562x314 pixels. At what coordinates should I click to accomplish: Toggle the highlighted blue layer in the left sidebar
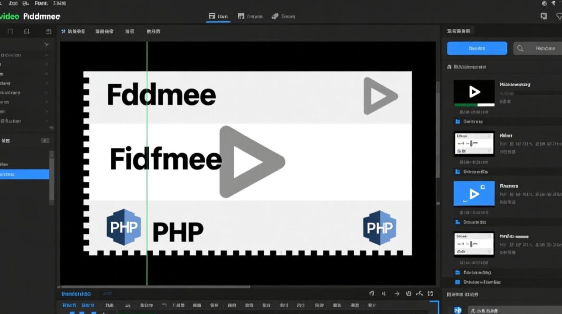click(x=24, y=174)
